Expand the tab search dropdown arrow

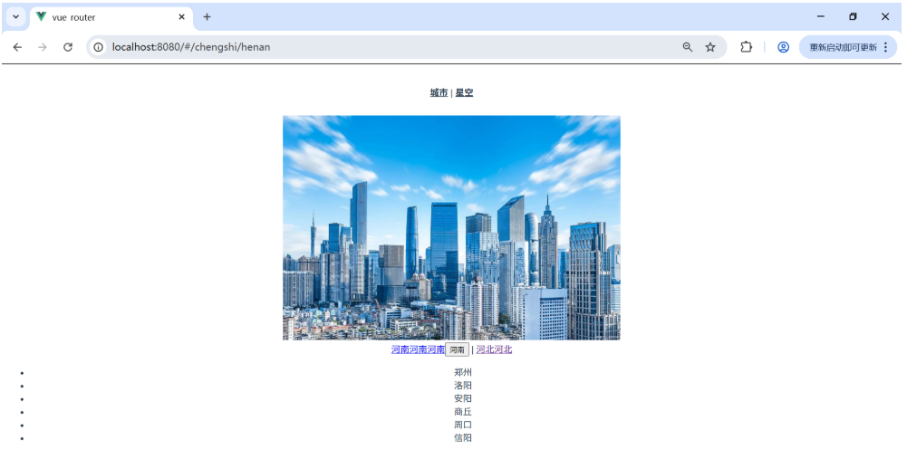15,17
